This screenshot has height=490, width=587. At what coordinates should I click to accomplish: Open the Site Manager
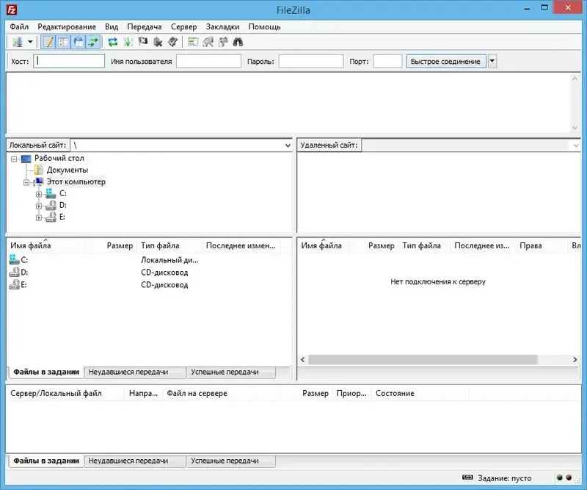click(18, 42)
